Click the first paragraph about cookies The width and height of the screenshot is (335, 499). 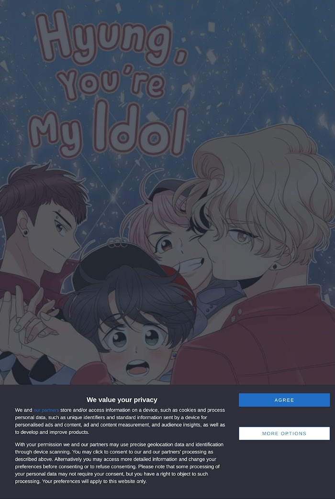pyautogui.click(x=120, y=421)
